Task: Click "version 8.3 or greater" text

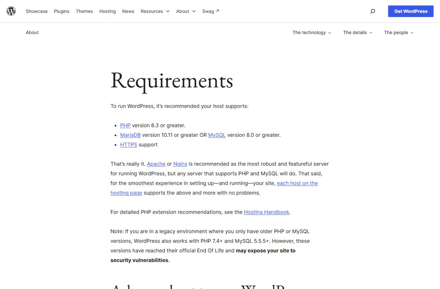Action: click(x=158, y=125)
